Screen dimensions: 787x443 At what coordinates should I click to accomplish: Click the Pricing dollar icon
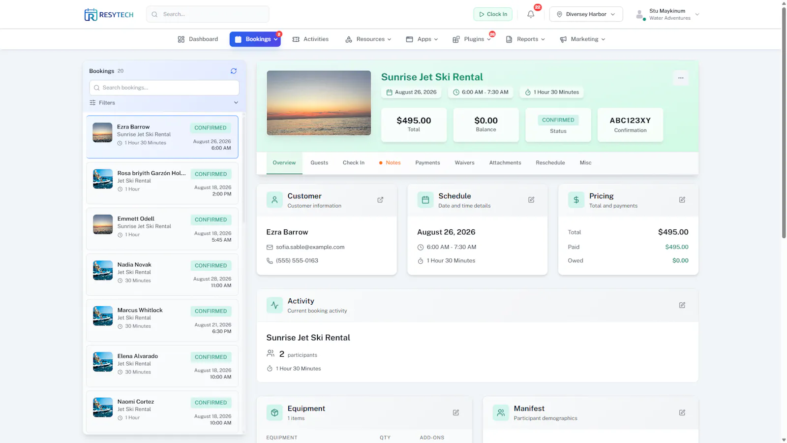tap(576, 200)
